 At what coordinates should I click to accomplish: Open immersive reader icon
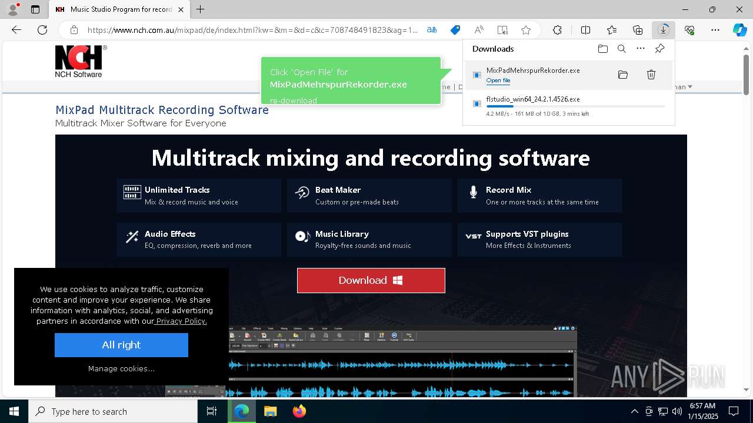coord(502,30)
